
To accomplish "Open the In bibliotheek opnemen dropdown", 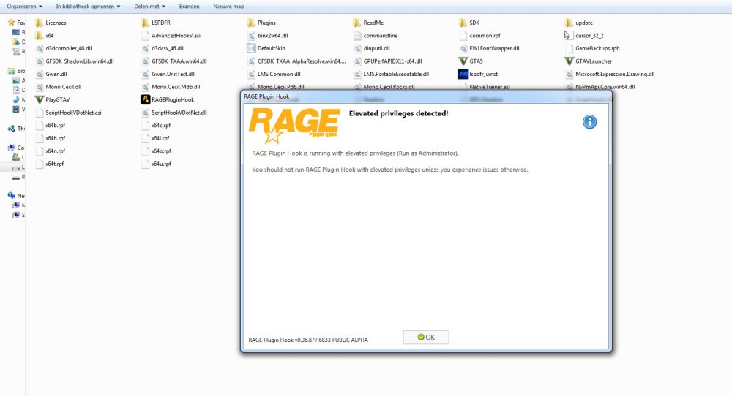I will coord(88,7).
